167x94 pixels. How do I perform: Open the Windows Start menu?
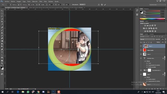coord(2,92)
